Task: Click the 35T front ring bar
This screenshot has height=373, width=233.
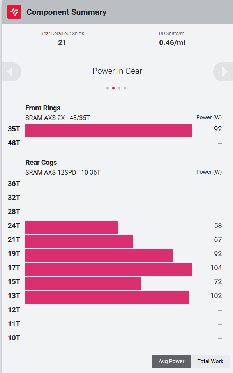Action: (x=109, y=130)
